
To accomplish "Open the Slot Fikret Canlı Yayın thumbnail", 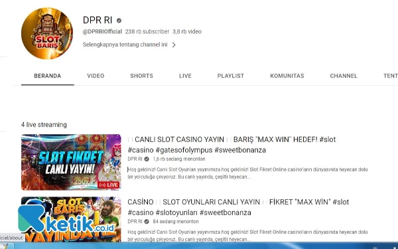I will (71, 162).
